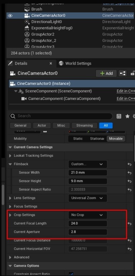Collapse the Camera Options section
This screenshot has width=135, height=276.
(10, 266)
